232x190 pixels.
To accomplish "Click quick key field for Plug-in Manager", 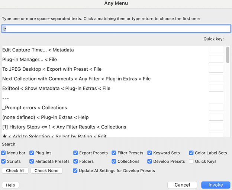I will (x=216, y=60).
